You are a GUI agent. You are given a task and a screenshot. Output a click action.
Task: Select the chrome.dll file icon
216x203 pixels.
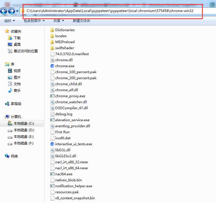pyautogui.click(x=52, y=60)
